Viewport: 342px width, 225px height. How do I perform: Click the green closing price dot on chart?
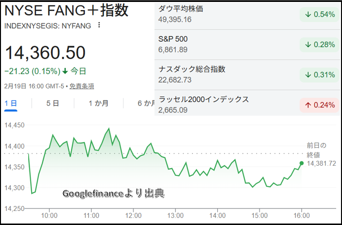[301, 163]
